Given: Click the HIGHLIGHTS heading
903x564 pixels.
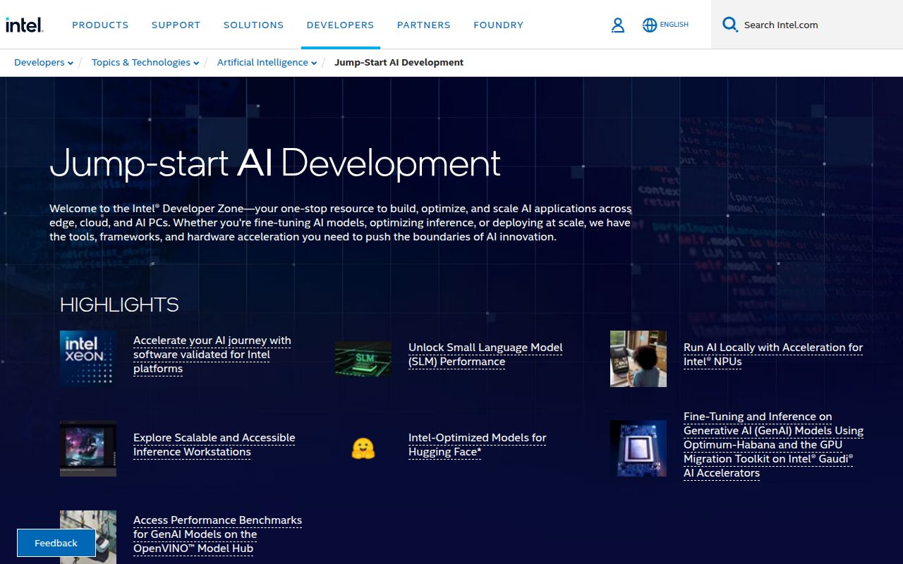Looking at the screenshot, I should 119,305.
